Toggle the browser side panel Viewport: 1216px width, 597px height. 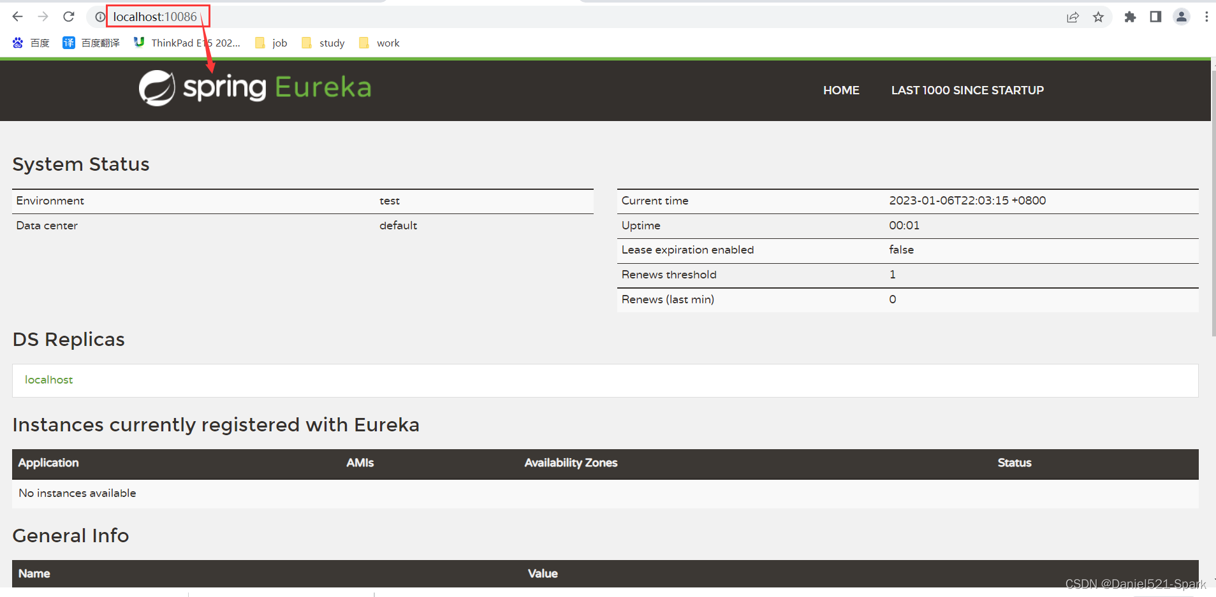[1155, 17]
